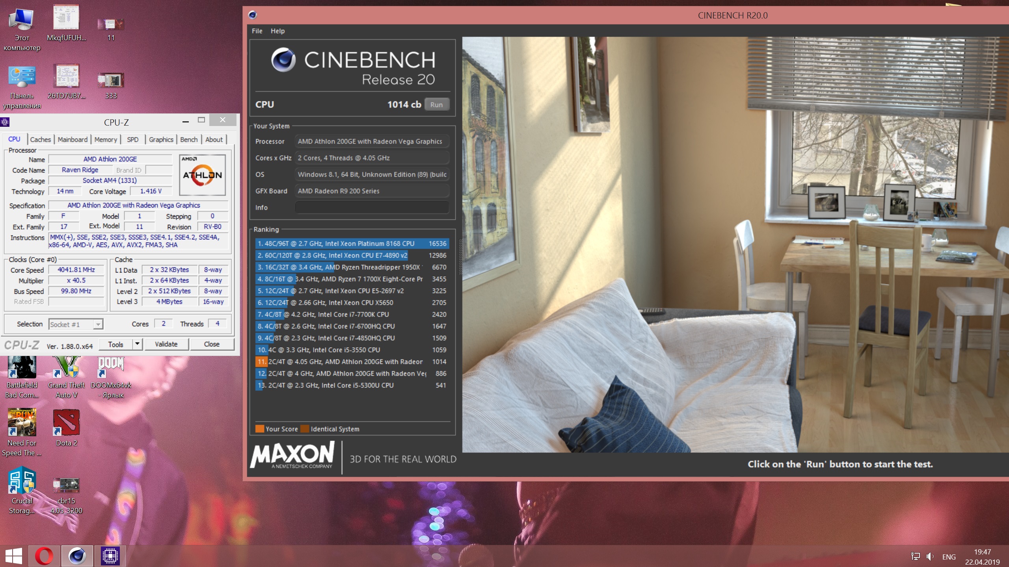
Task: Select the cbr15 4.05_3200 file on the desktop
Action: tap(66, 495)
